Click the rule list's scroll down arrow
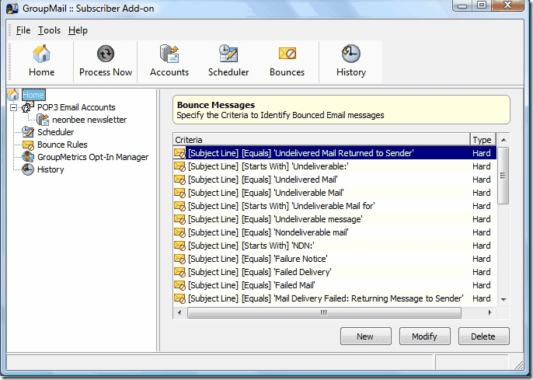 point(503,299)
